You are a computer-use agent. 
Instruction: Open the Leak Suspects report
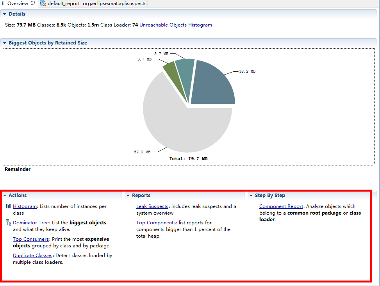coord(152,206)
